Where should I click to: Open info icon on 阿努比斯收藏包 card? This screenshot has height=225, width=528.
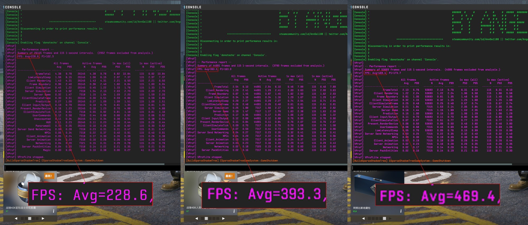[x=401, y=211]
